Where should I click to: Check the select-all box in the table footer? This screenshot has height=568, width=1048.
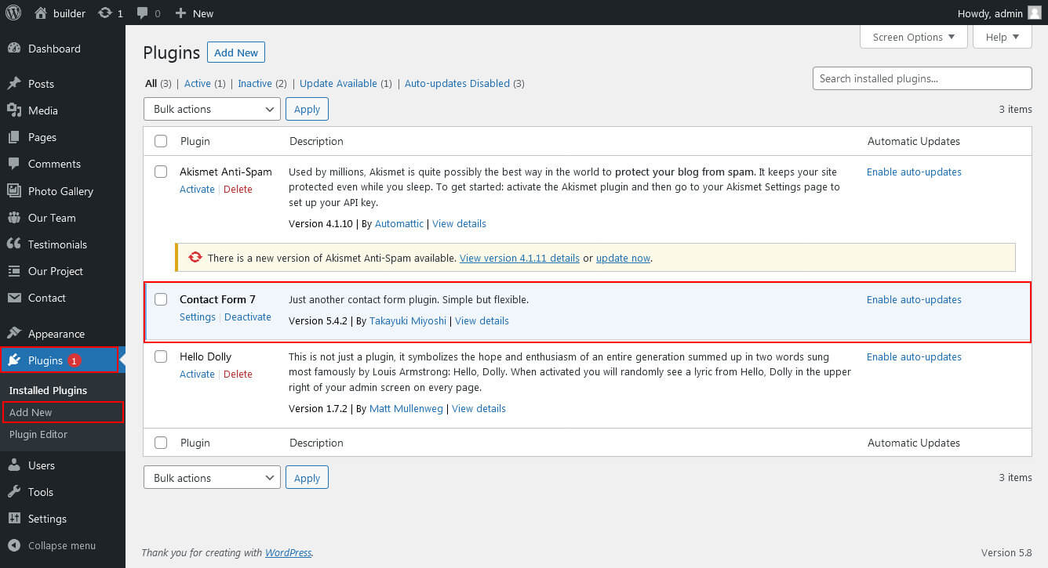click(161, 443)
